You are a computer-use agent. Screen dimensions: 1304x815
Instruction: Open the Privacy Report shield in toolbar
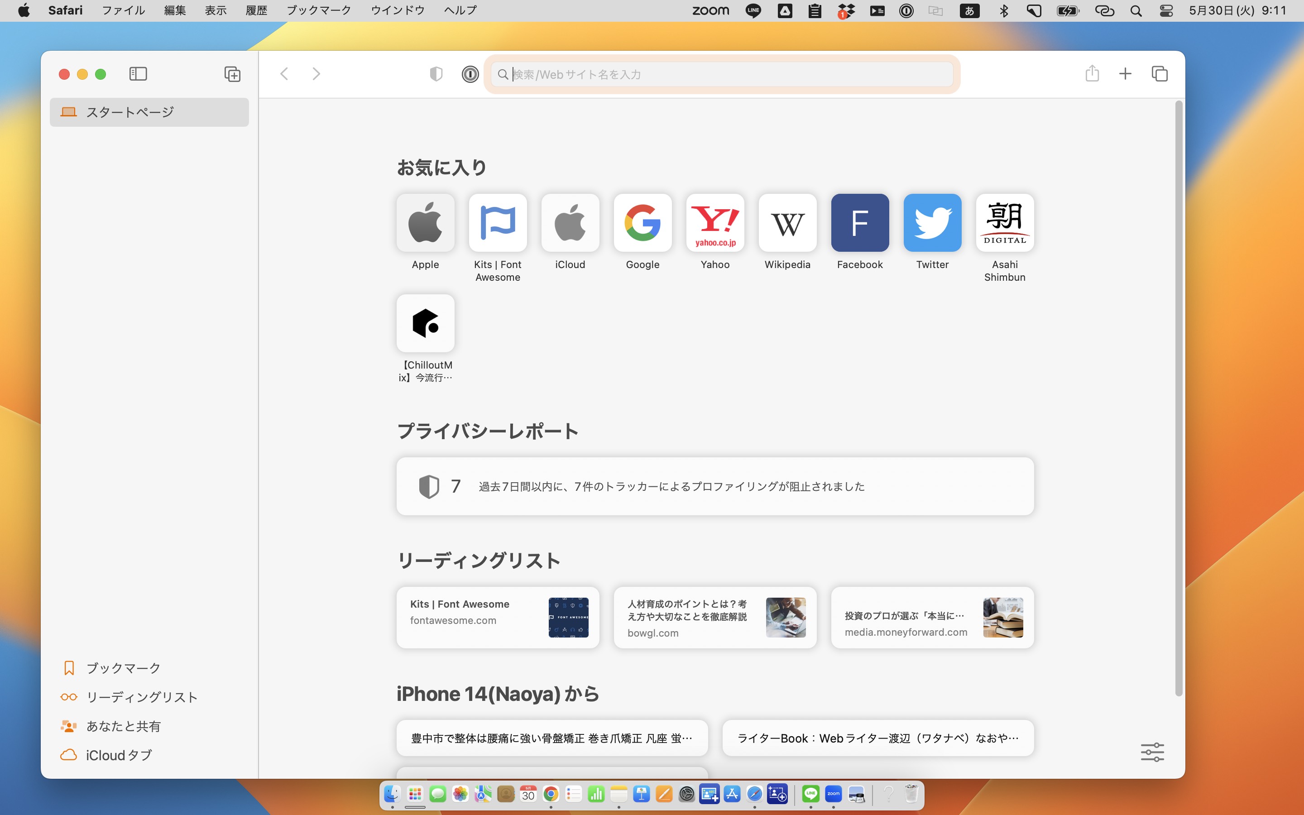pos(436,74)
